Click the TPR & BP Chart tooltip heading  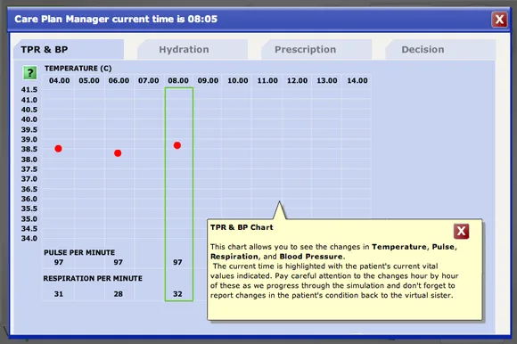tap(242, 227)
